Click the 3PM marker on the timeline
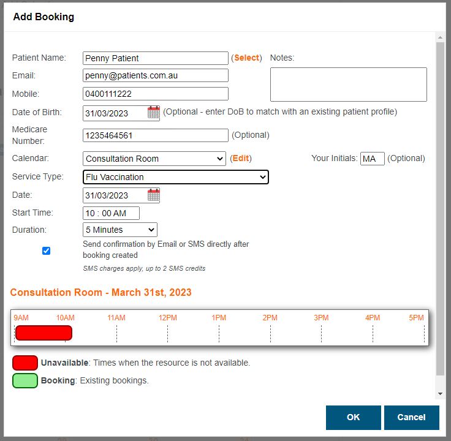 click(321, 318)
